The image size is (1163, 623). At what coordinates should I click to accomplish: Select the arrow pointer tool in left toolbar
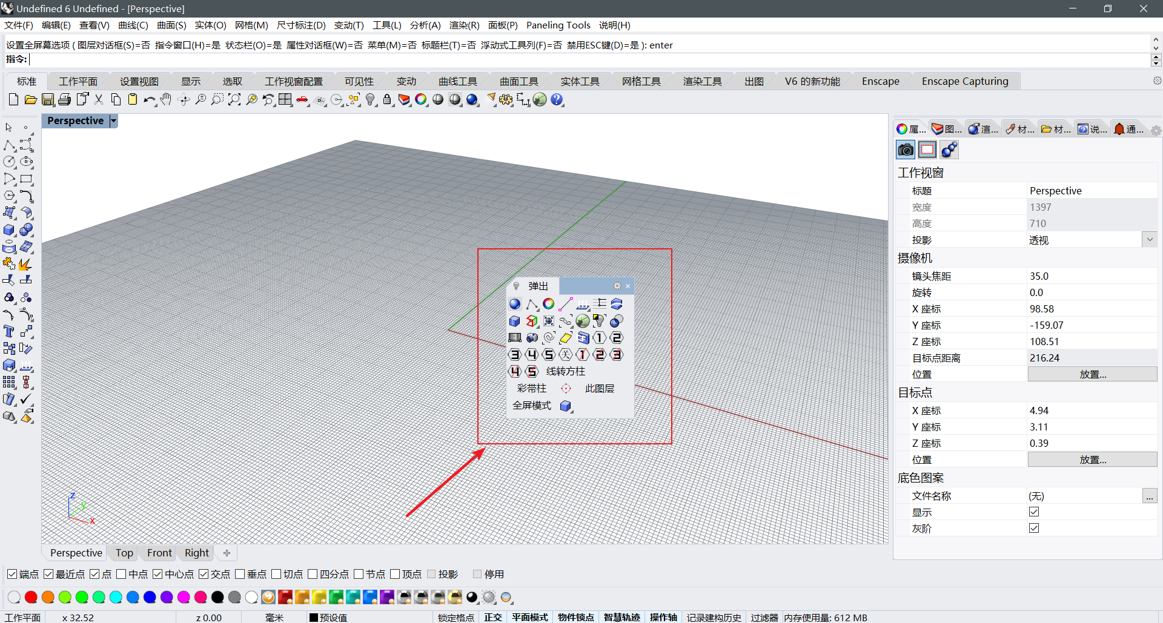click(9, 128)
